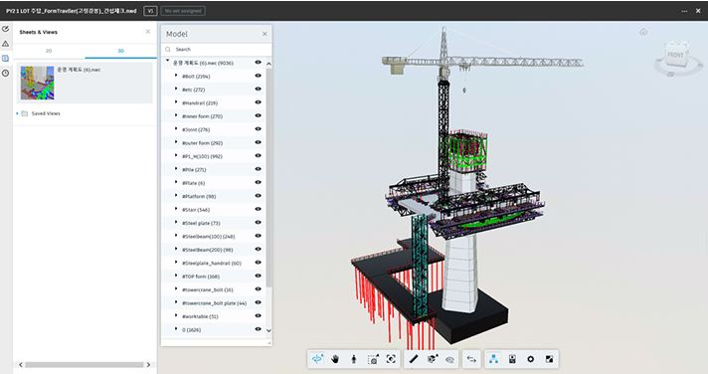Open the Issues warning triangle sidebar icon
Viewport: 708px width, 374px height.
[x=5, y=44]
